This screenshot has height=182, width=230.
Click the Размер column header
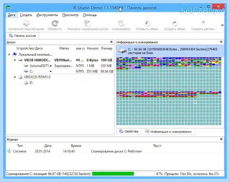107,48
